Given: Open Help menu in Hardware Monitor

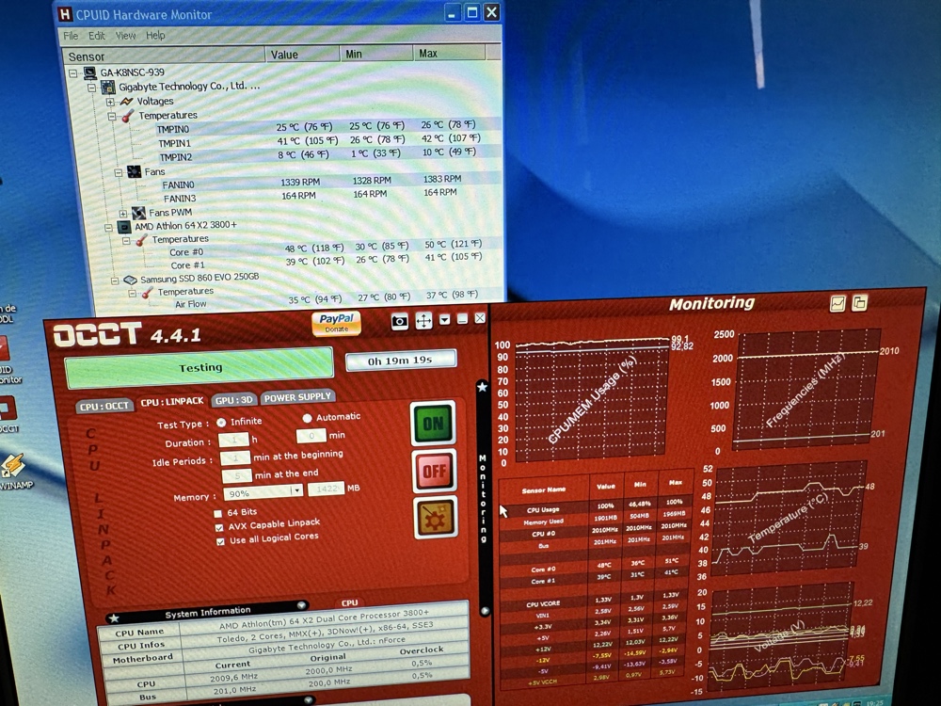Looking at the screenshot, I should [x=155, y=36].
